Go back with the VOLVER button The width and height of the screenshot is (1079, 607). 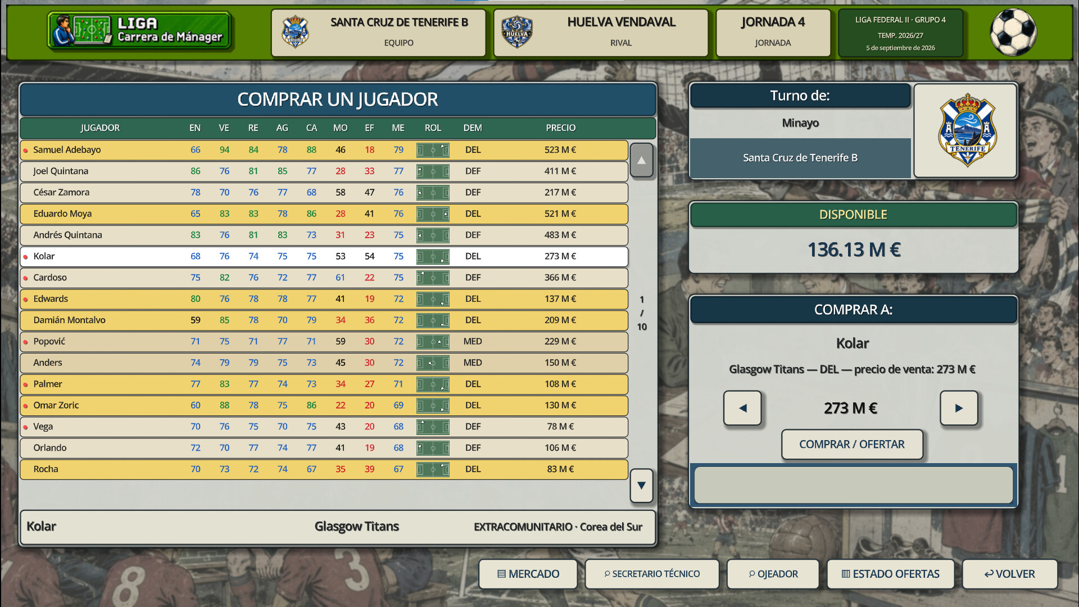(1010, 574)
